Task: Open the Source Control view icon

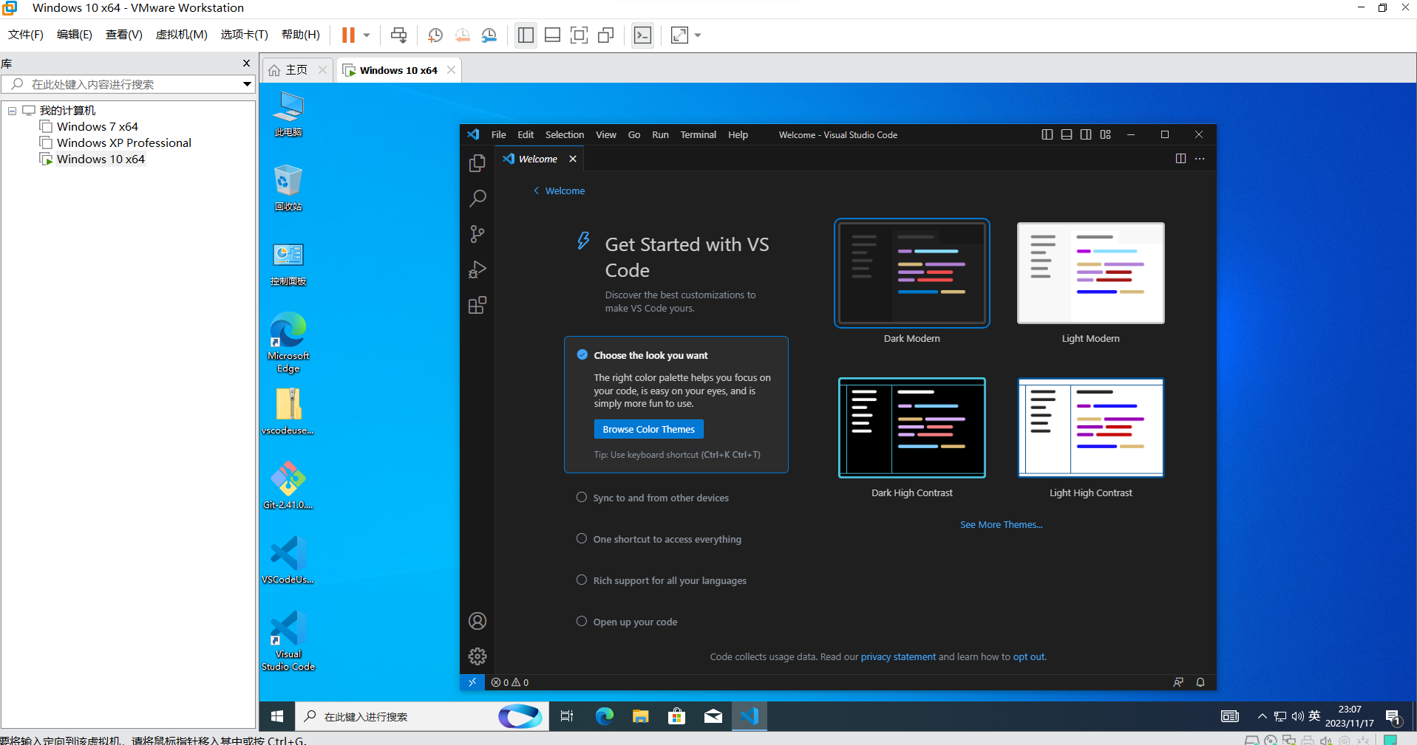Action: point(478,234)
